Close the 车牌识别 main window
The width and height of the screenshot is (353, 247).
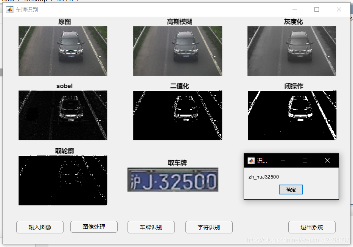click(x=339, y=9)
